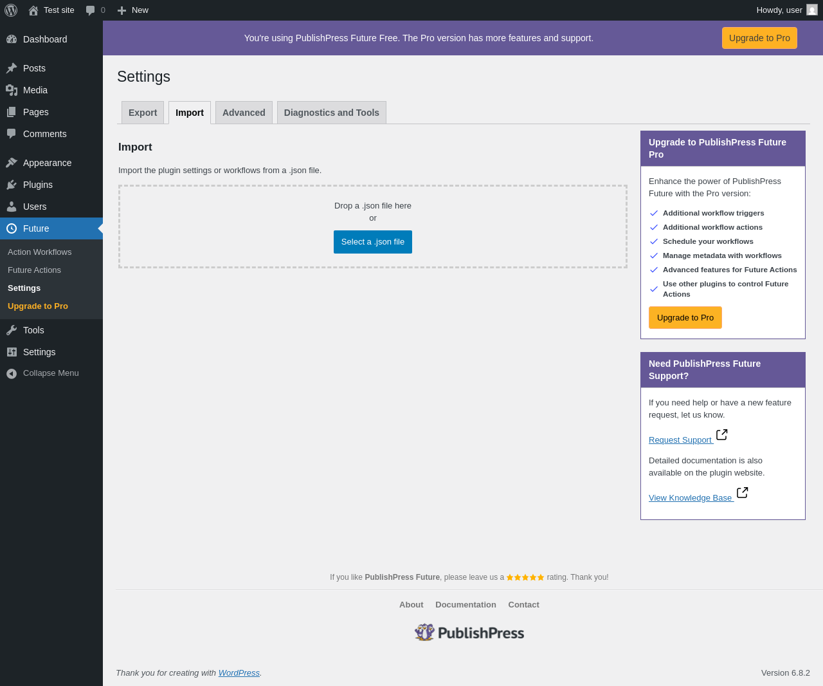Click 'Version 6.8.2' footer text
Viewport: 823px width, 686px height.
click(786, 673)
